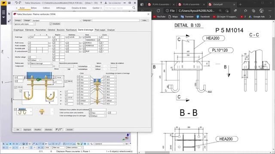The width and height of the screenshot is (275, 154).
Task: Switch to the Raidisseurs tab
Action: coord(71,30)
